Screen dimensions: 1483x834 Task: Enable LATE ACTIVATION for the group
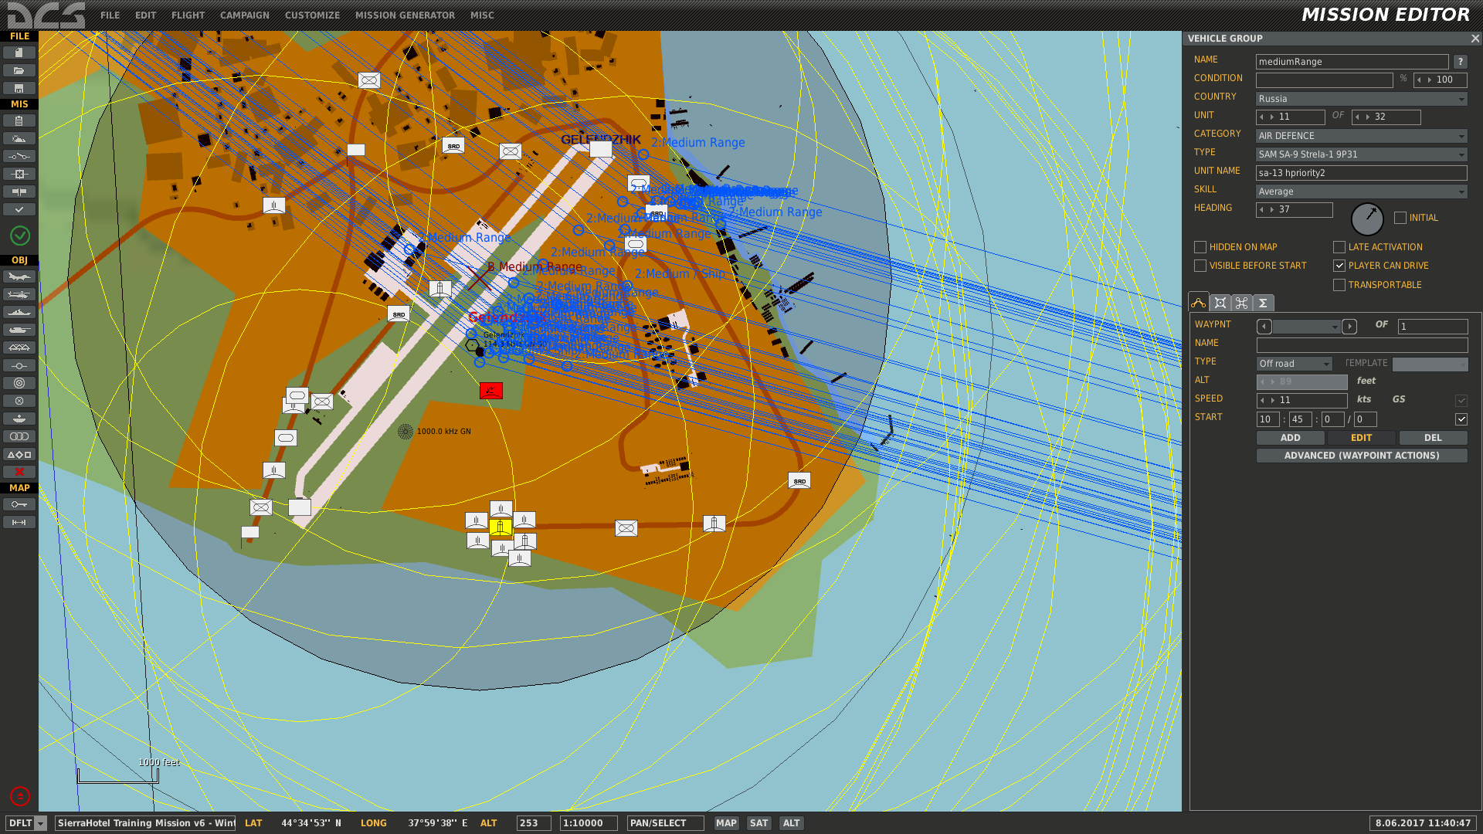click(1339, 246)
